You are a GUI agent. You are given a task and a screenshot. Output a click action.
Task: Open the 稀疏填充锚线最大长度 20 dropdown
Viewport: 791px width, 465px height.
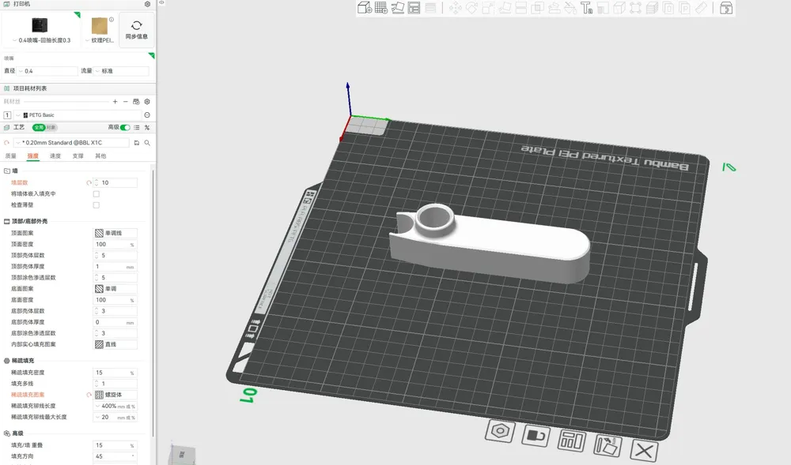pos(115,417)
